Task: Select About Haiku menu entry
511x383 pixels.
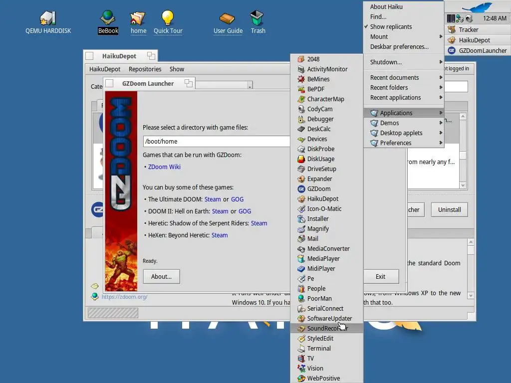Action: pyautogui.click(x=403, y=7)
